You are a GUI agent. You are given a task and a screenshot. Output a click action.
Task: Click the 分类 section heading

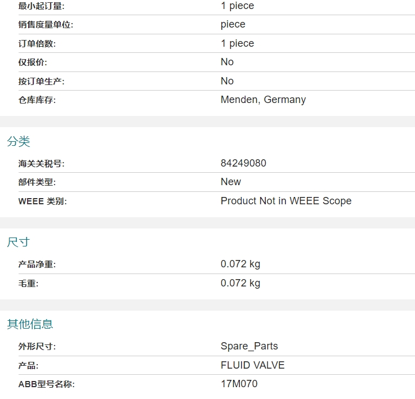19,142
